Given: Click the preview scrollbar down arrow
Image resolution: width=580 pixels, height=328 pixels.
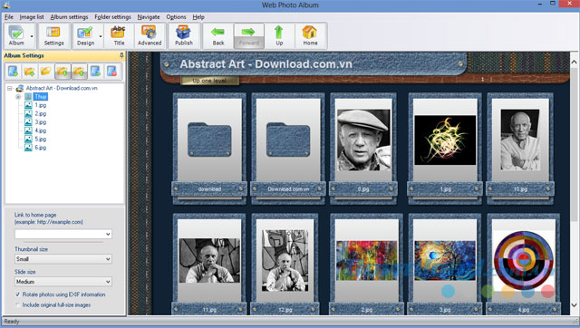Looking at the screenshot, I should tap(574, 305).
